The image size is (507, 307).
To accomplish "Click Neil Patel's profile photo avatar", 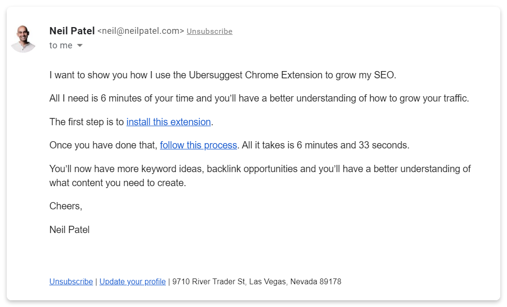I will click(23, 39).
